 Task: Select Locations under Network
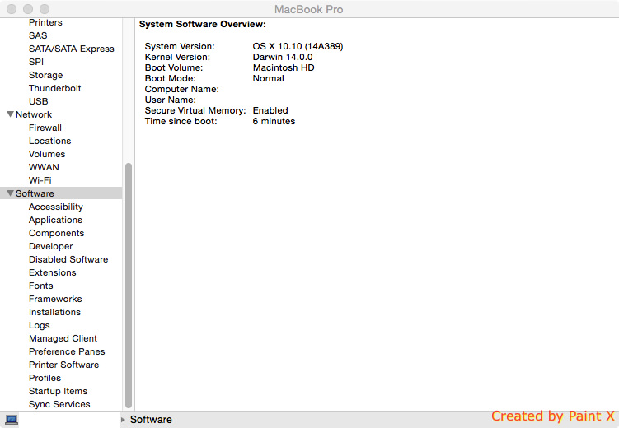coord(49,141)
